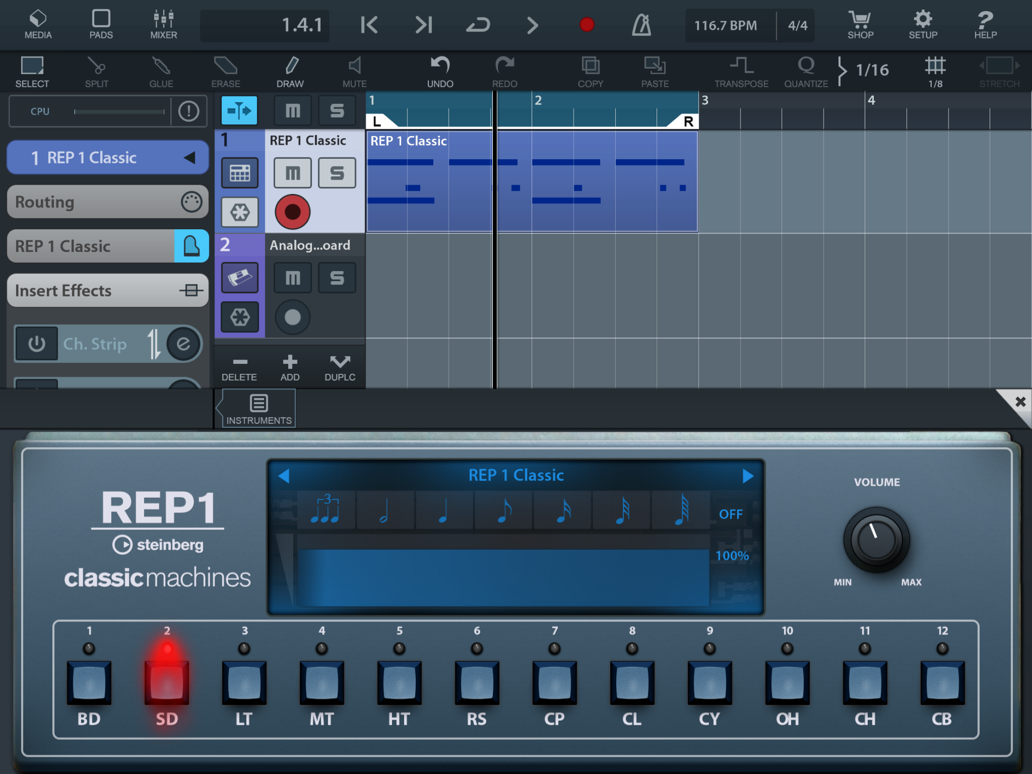This screenshot has height=774, width=1032.
Task: Start playback with play button
Action: click(x=532, y=25)
